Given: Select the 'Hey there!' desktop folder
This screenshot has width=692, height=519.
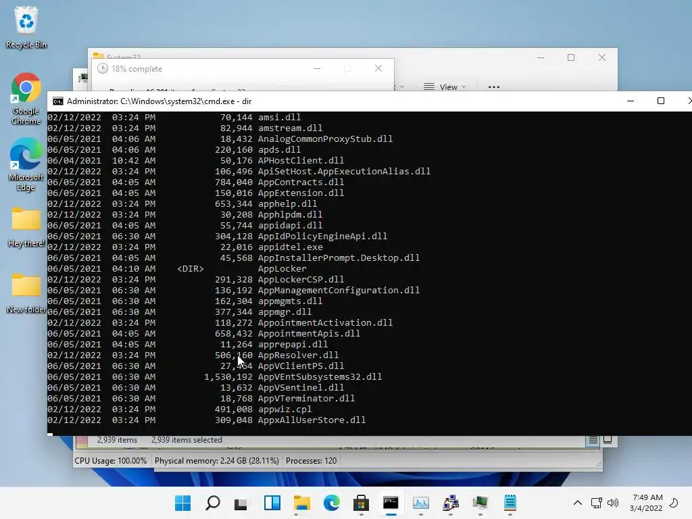Looking at the screenshot, I should [x=26, y=227].
